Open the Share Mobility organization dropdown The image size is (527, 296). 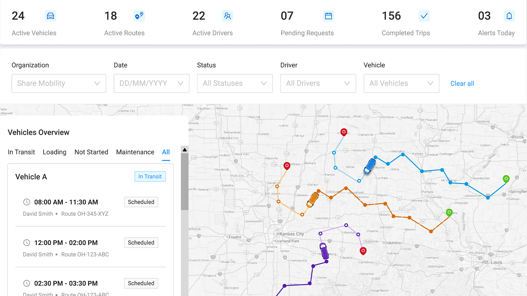pyautogui.click(x=59, y=83)
